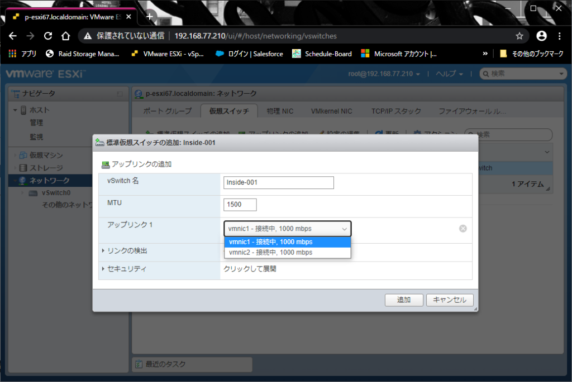Select 仮想マシン in the navigator
The height and width of the screenshot is (382, 572).
click(46, 156)
